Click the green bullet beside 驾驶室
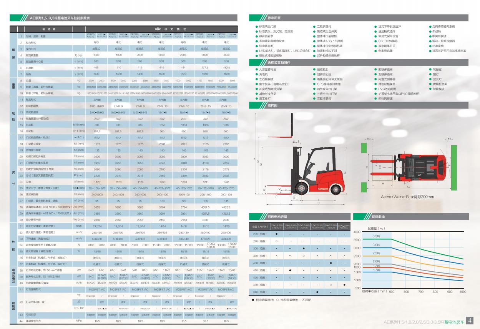 [x=430, y=70]
